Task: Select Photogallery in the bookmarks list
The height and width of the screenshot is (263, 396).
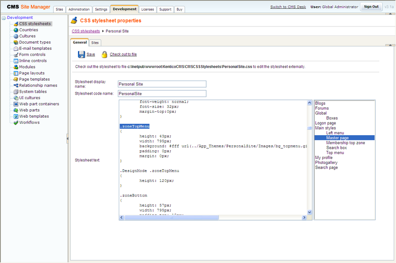Action: click(x=326, y=163)
